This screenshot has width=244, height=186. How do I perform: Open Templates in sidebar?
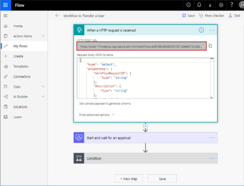21,66
